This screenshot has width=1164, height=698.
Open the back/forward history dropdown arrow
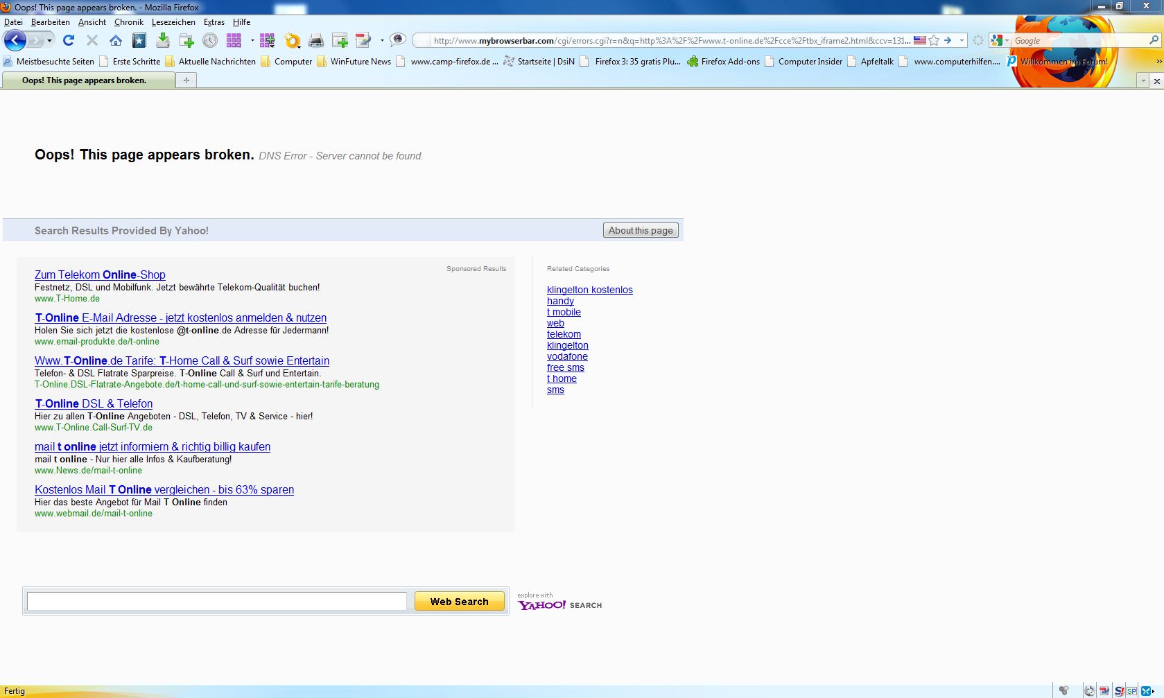50,41
